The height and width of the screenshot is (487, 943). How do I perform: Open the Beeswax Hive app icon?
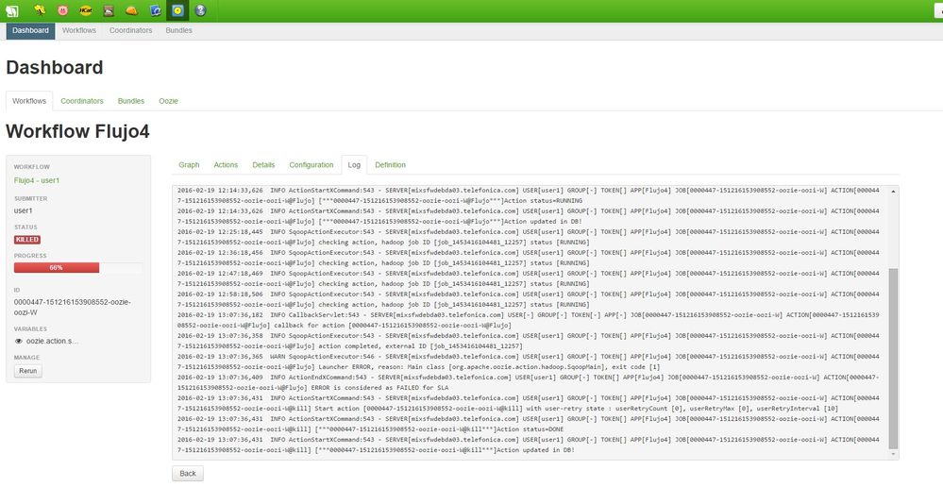pos(40,10)
